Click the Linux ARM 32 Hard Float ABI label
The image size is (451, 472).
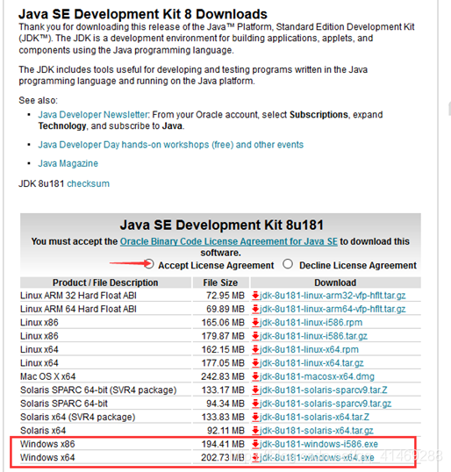click(x=78, y=296)
